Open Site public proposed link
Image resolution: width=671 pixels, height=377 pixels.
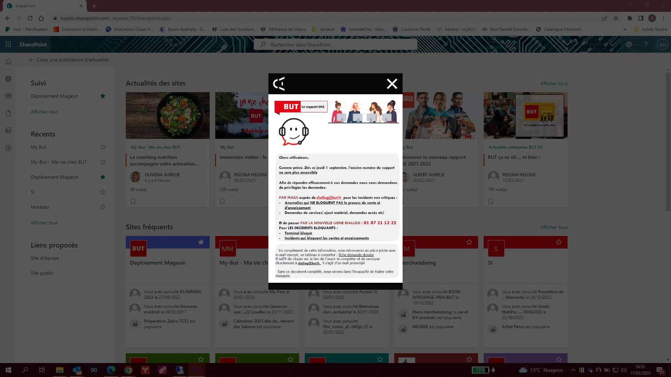[42, 273]
